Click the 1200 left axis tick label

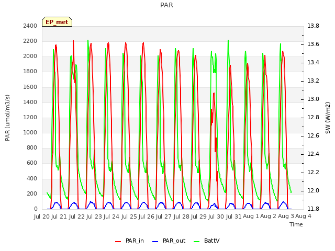[x=30, y=117]
